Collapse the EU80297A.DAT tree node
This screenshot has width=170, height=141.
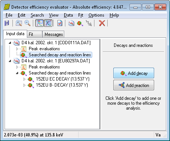pos(10,61)
